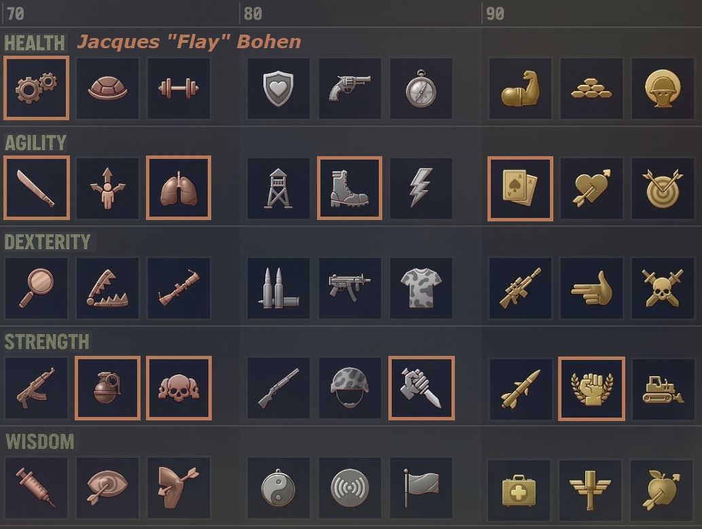
Task: Pick the revolver perk in Health row
Action: pyautogui.click(x=350, y=88)
